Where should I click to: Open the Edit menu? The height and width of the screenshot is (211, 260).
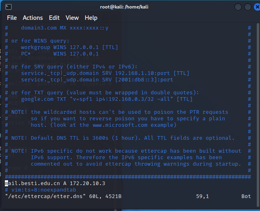(54, 18)
